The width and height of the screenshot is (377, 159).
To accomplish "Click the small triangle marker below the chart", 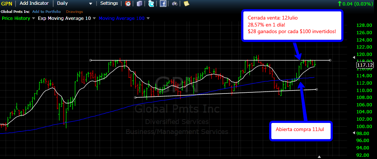I will (320, 156).
